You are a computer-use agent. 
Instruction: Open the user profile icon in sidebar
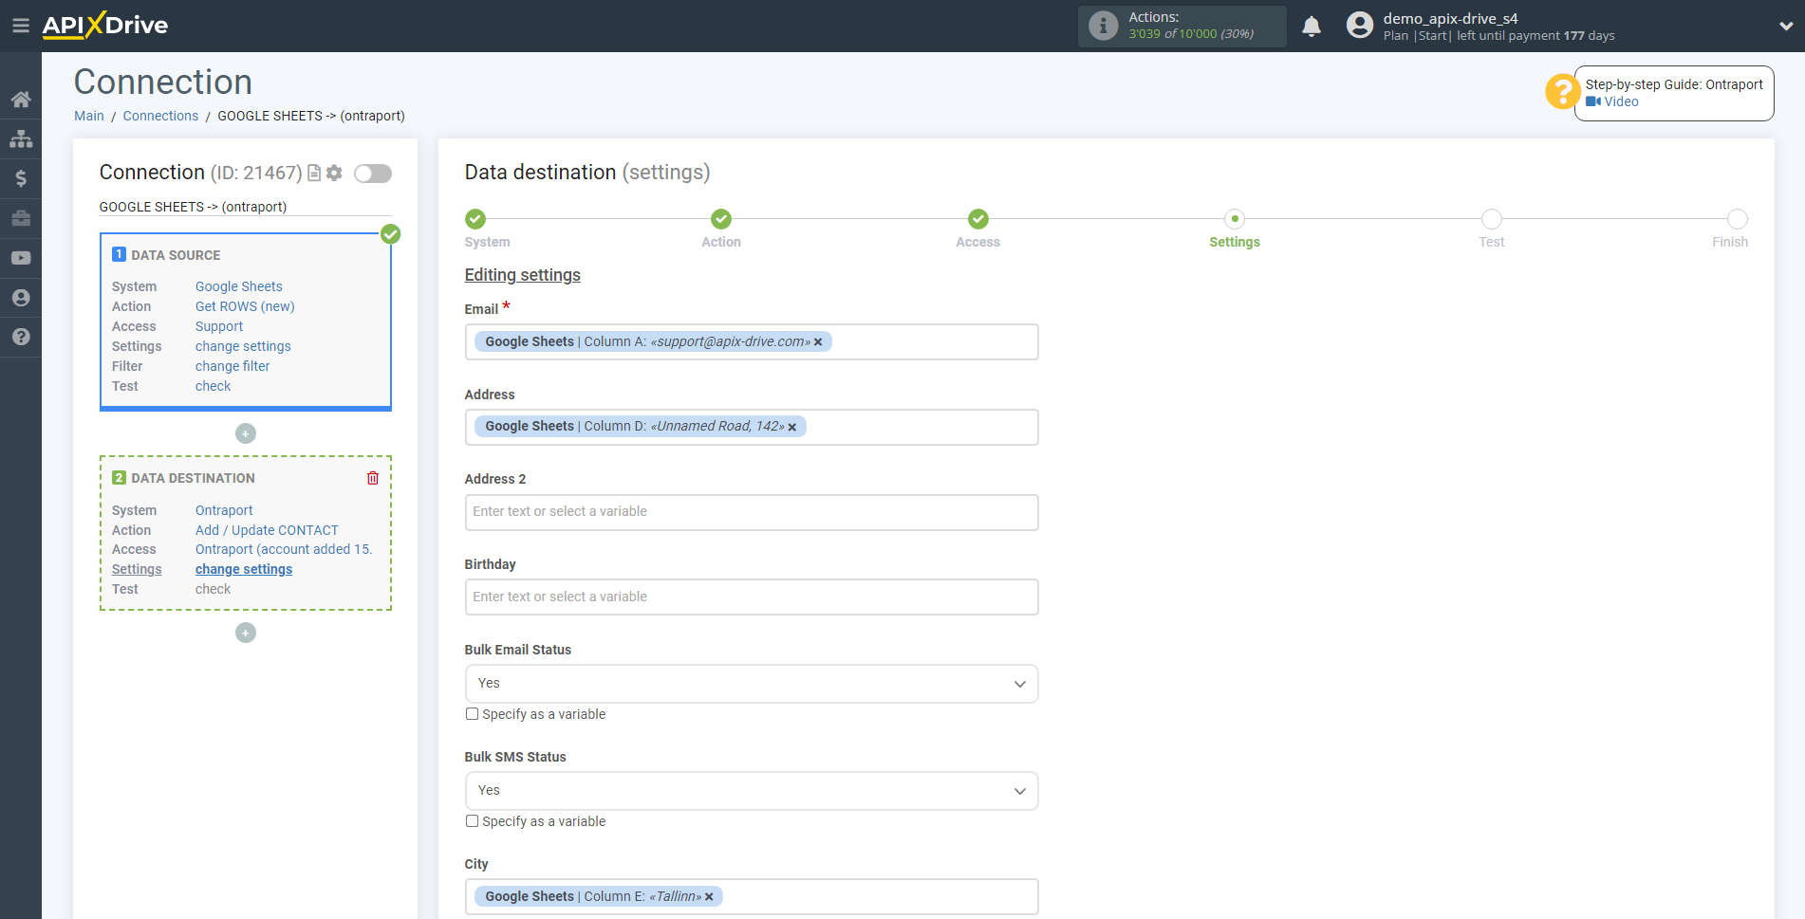point(21,298)
